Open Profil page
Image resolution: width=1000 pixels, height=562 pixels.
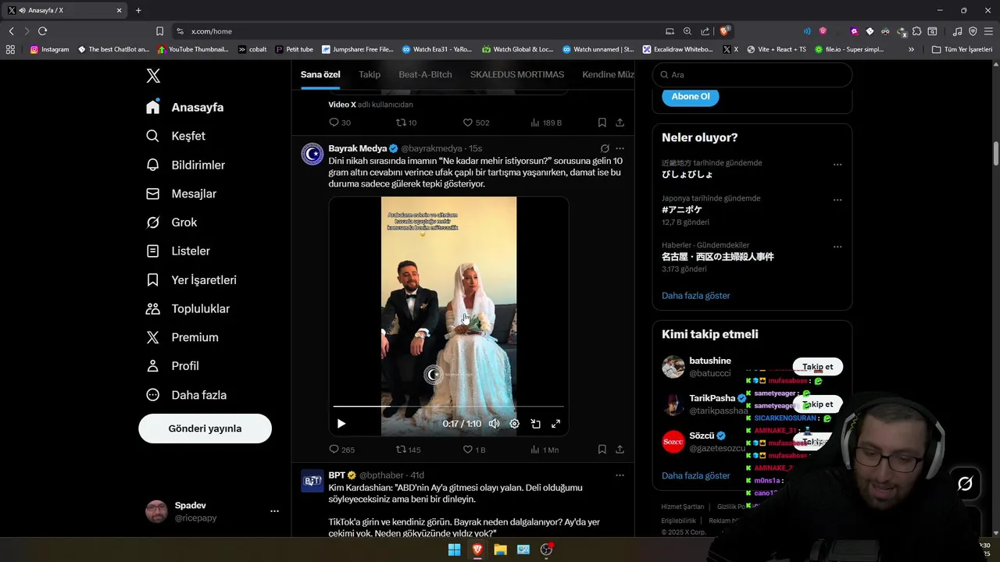click(173, 366)
